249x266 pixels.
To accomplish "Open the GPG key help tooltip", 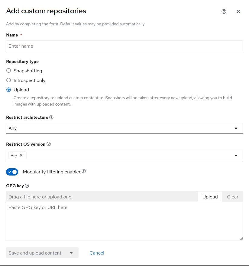I will (27, 186).
